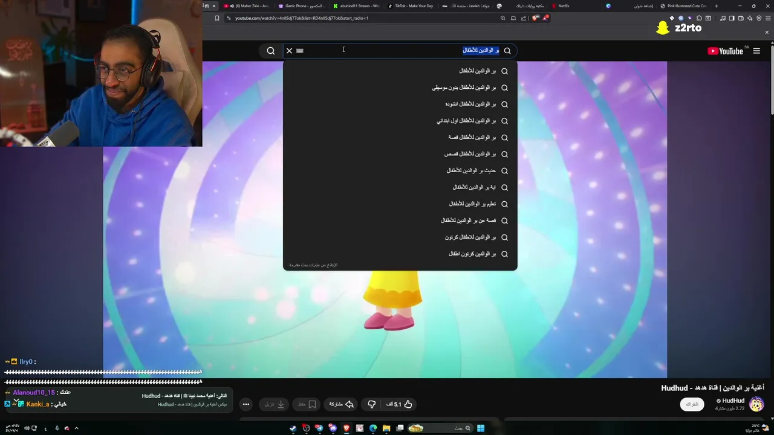774x435 pixels.
Task: Save the video with the bookmark button
Action: coord(307,404)
